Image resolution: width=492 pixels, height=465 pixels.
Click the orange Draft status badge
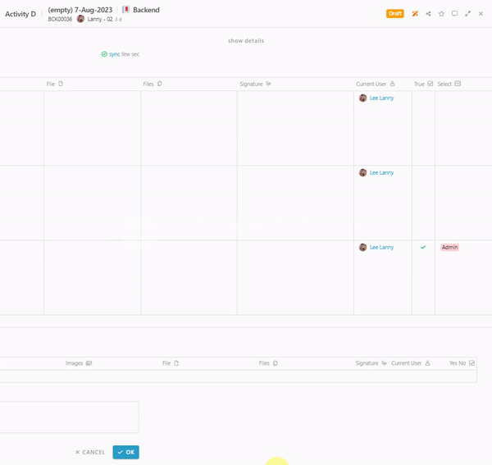click(395, 14)
